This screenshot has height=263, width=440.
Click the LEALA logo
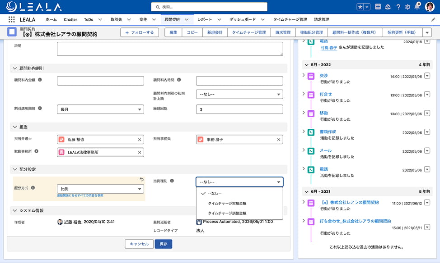[x=34, y=7]
